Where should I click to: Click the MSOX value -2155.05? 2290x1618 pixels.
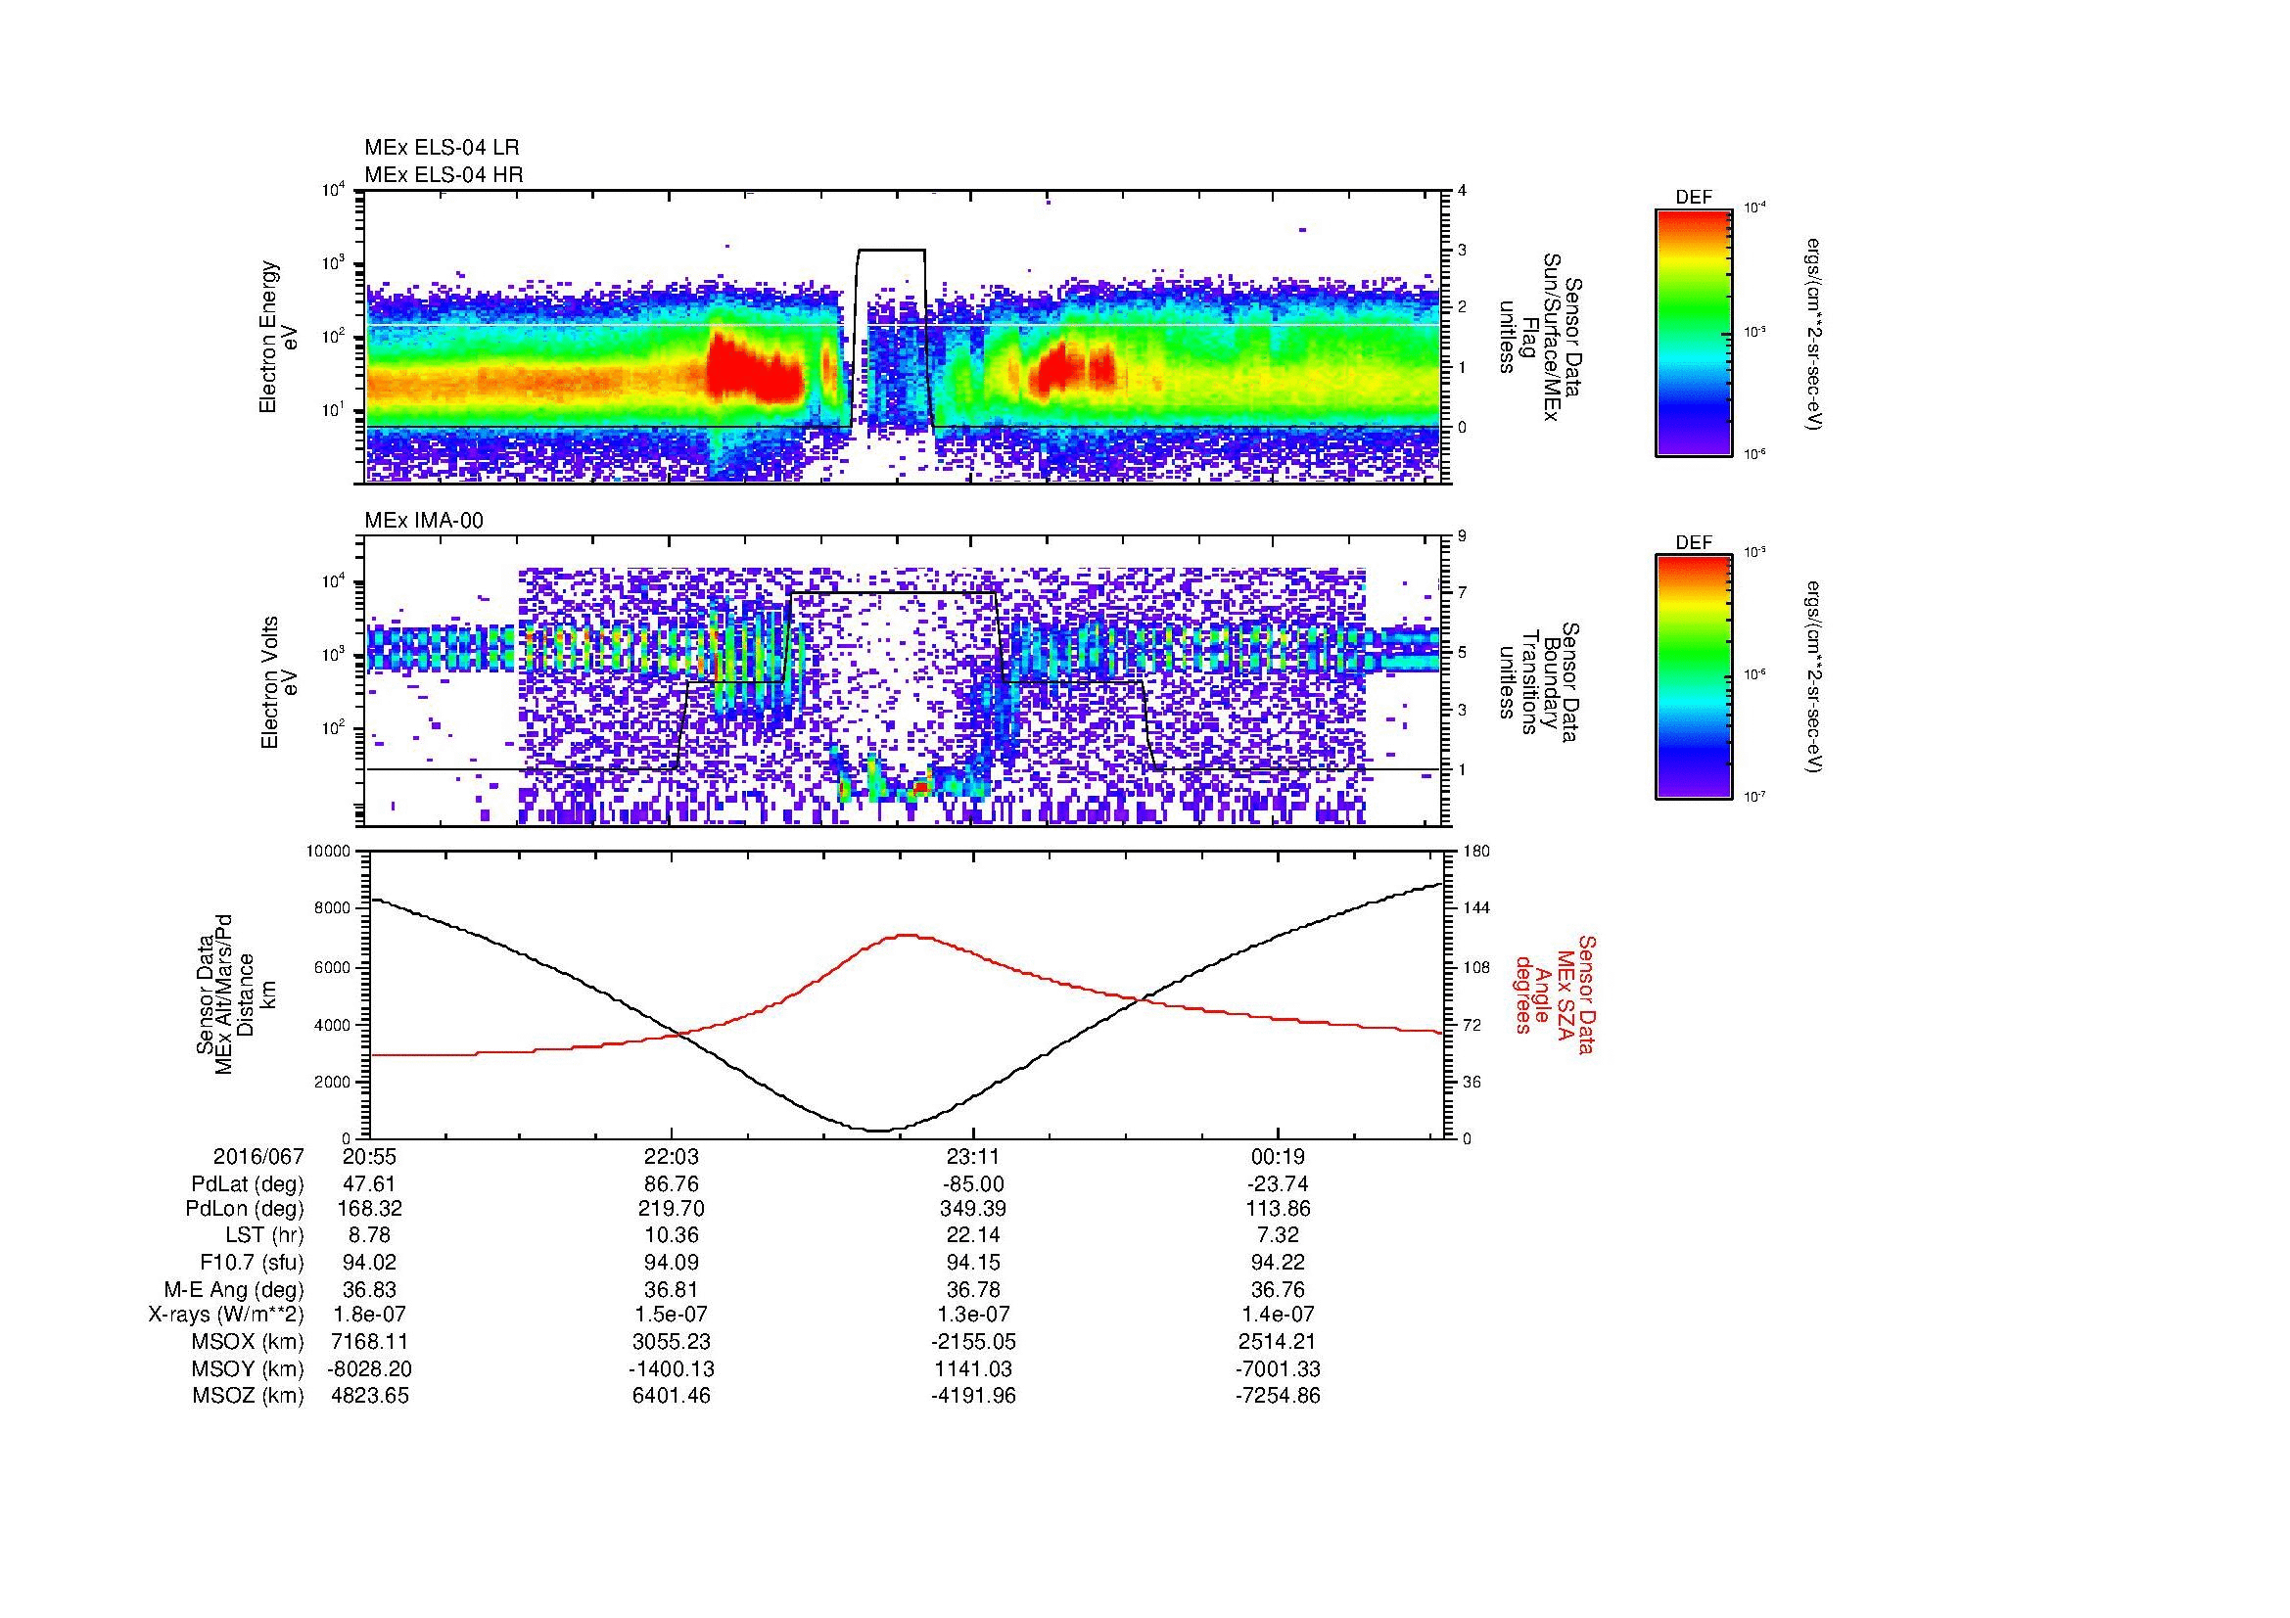(973, 1342)
